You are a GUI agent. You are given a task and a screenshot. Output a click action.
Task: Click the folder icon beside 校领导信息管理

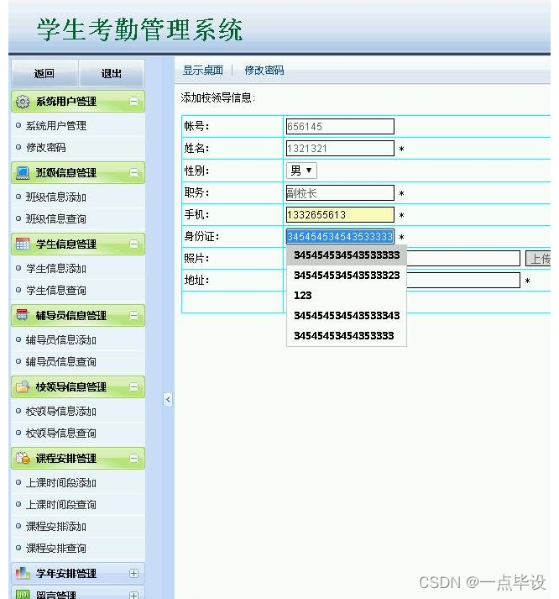tap(23, 387)
